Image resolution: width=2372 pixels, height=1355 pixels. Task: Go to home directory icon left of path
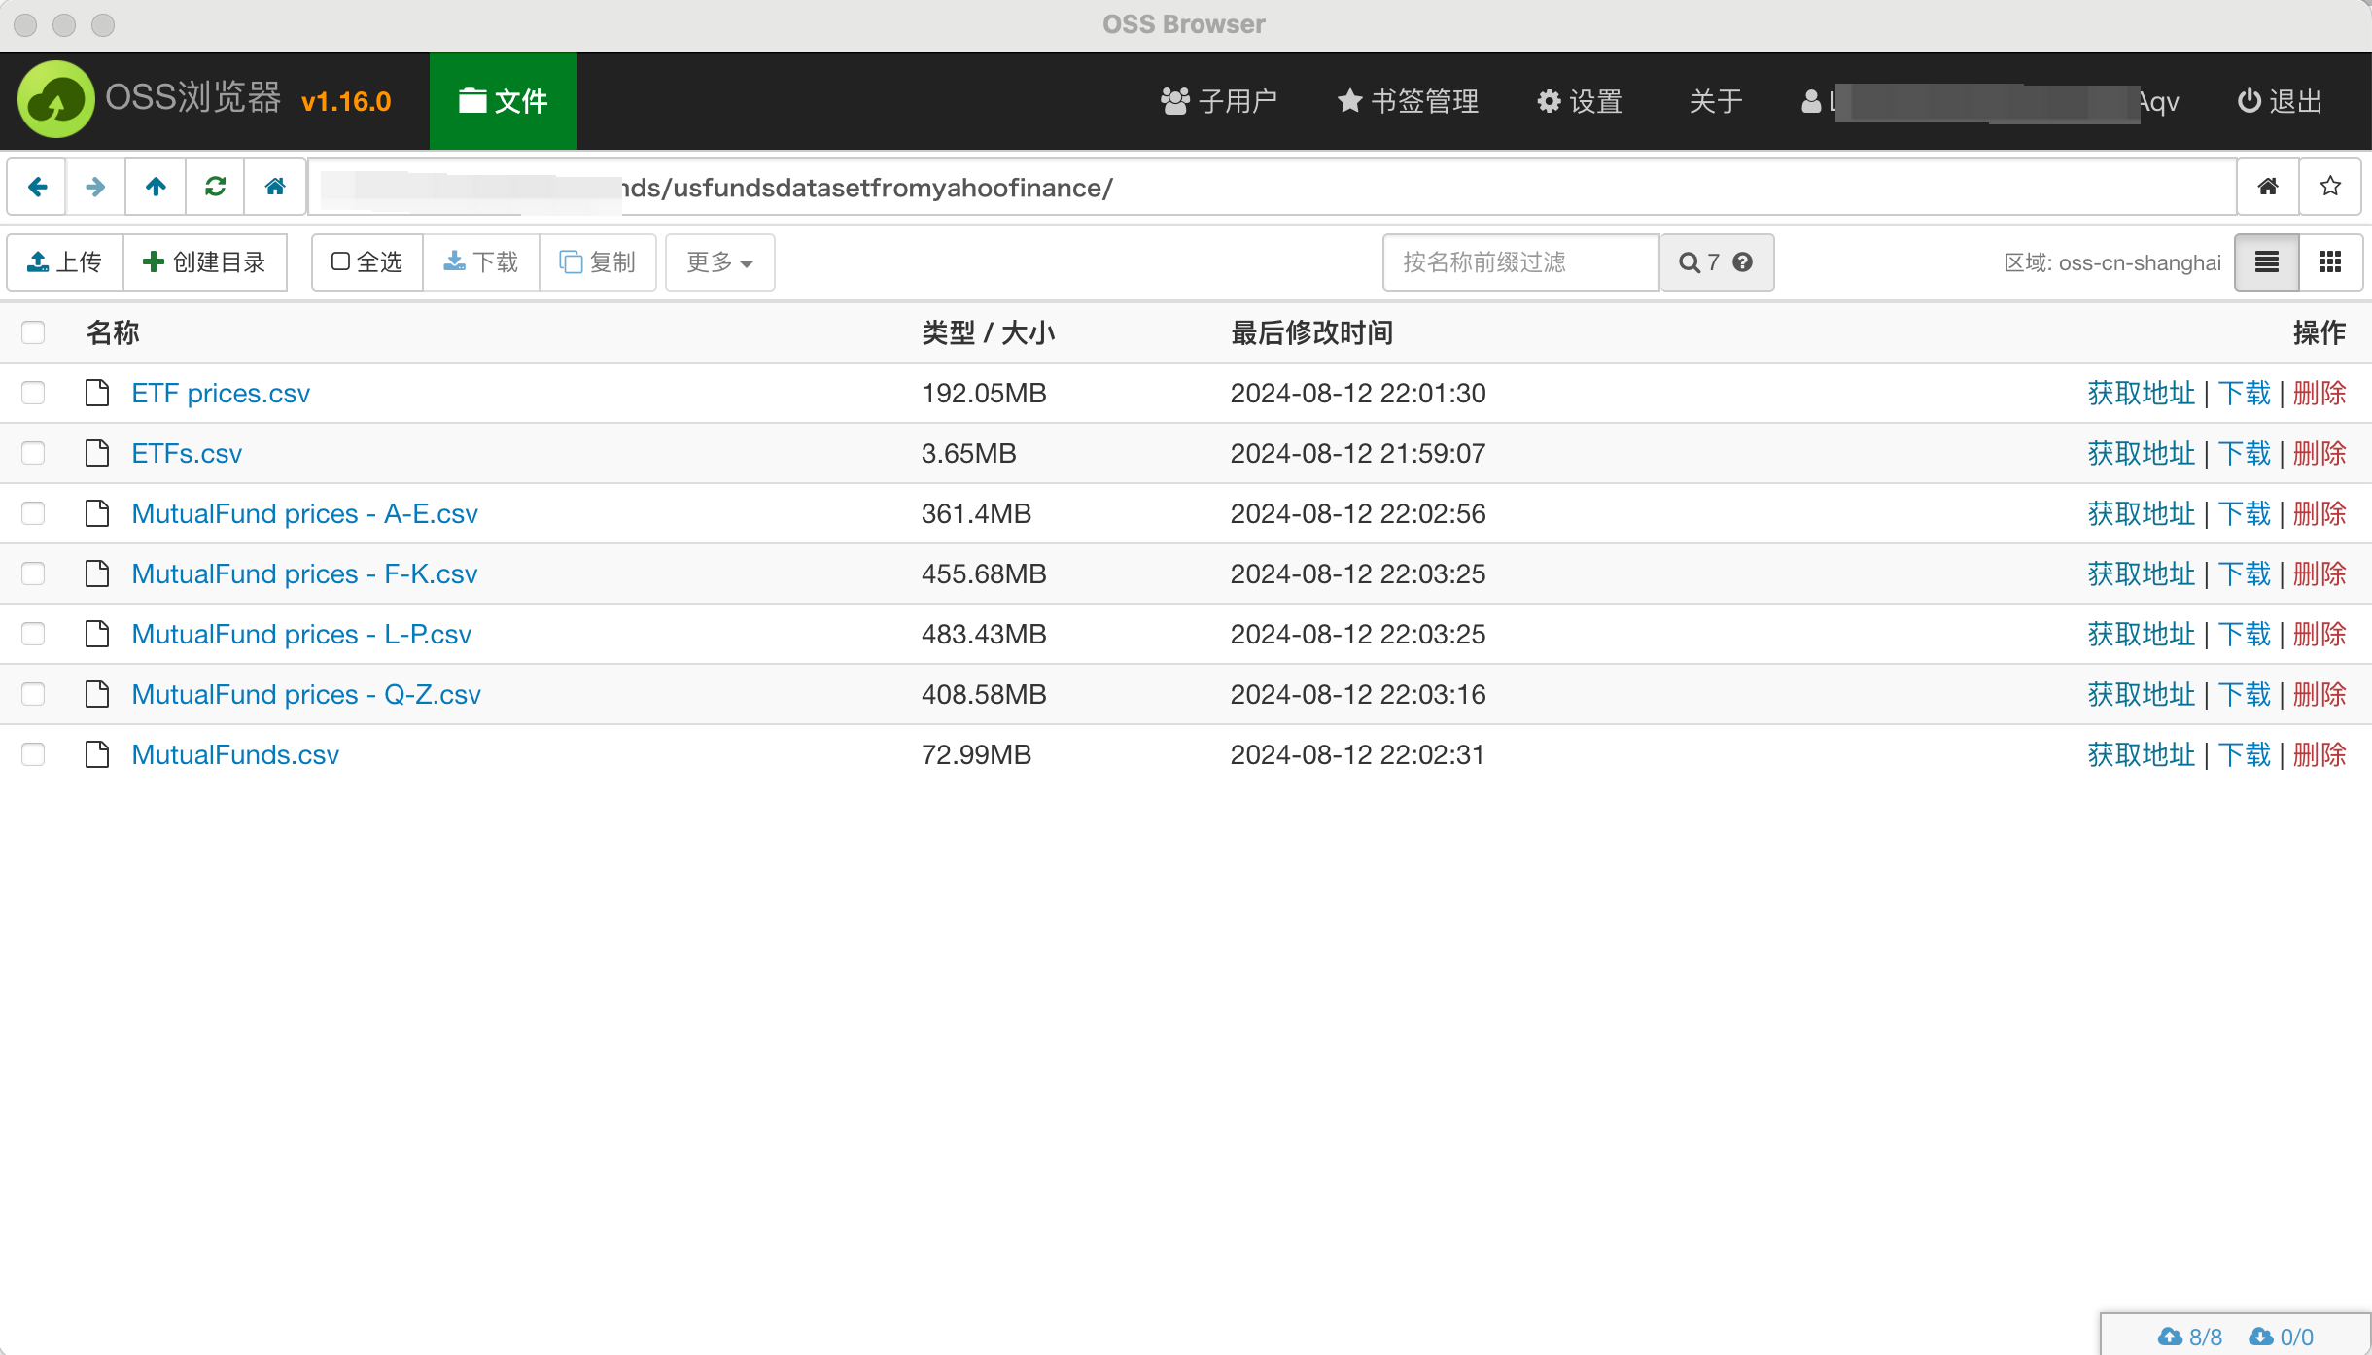[275, 187]
